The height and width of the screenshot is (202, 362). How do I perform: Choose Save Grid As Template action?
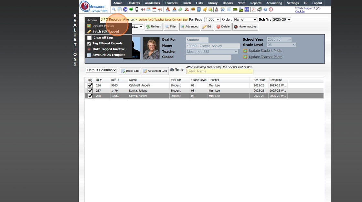(109, 55)
